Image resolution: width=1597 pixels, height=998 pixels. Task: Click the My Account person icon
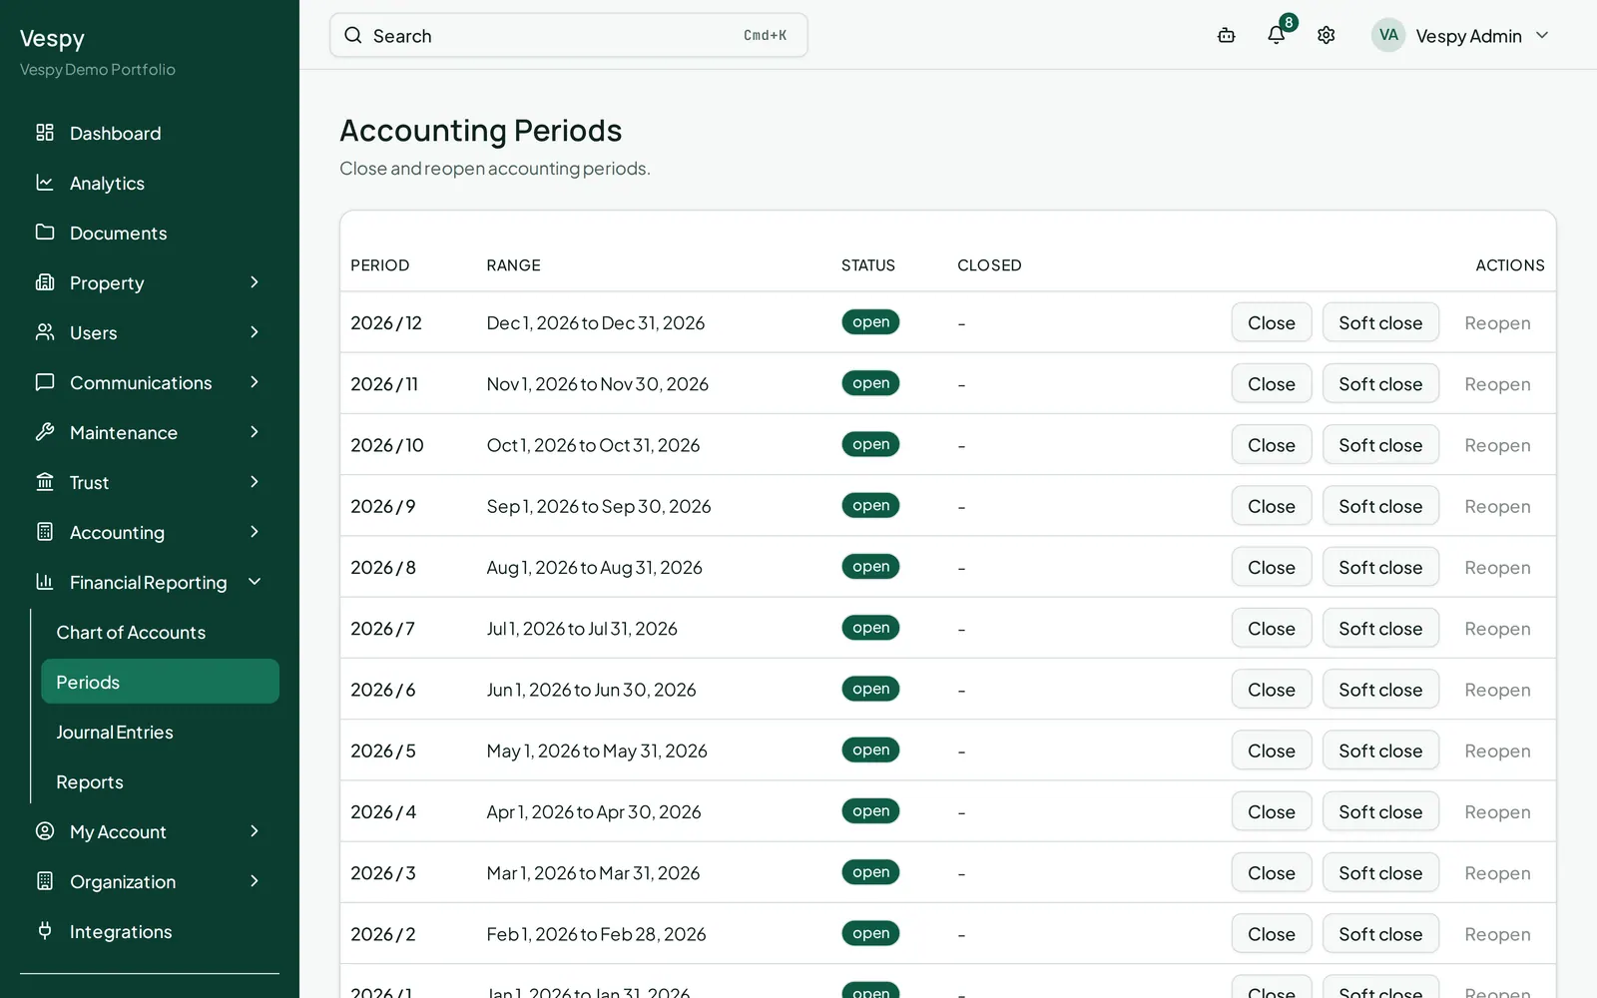pos(45,831)
